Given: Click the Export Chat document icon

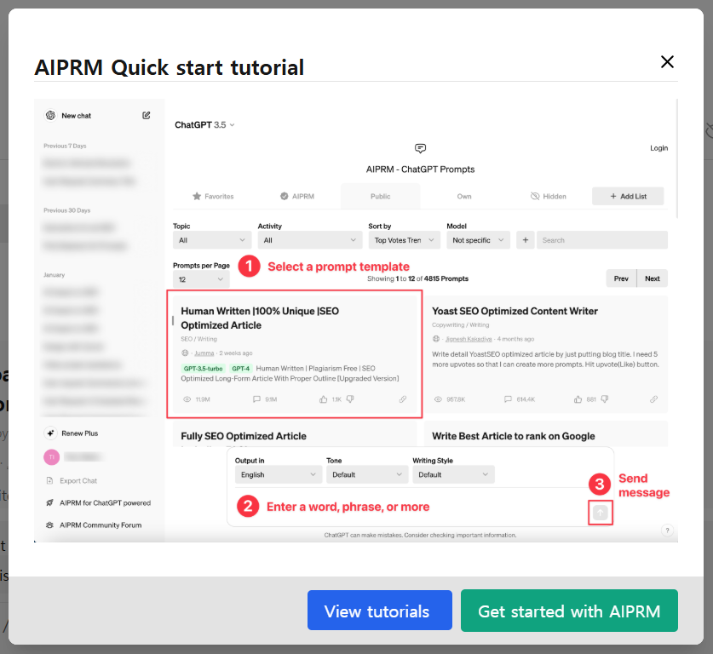Looking at the screenshot, I should click(x=50, y=481).
